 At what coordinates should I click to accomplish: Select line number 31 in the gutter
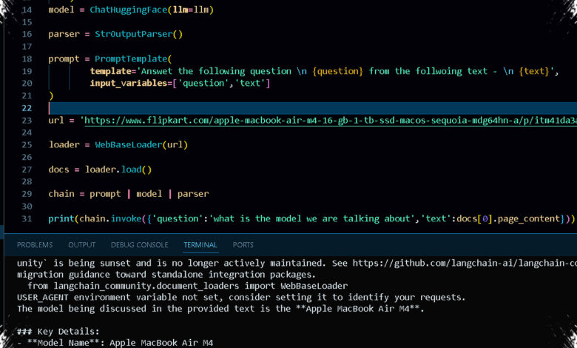pyautogui.click(x=27, y=218)
